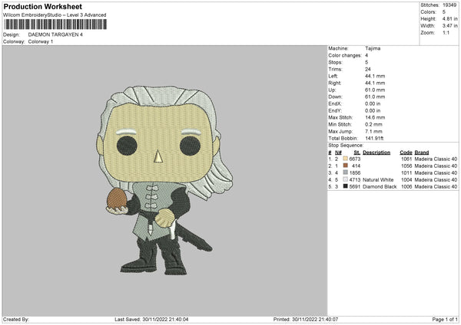Select the Natural White thread swatch

click(x=345, y=179)
